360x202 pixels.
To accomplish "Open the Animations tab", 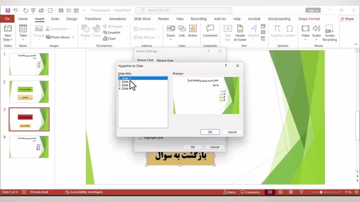I will click(117, 19).
